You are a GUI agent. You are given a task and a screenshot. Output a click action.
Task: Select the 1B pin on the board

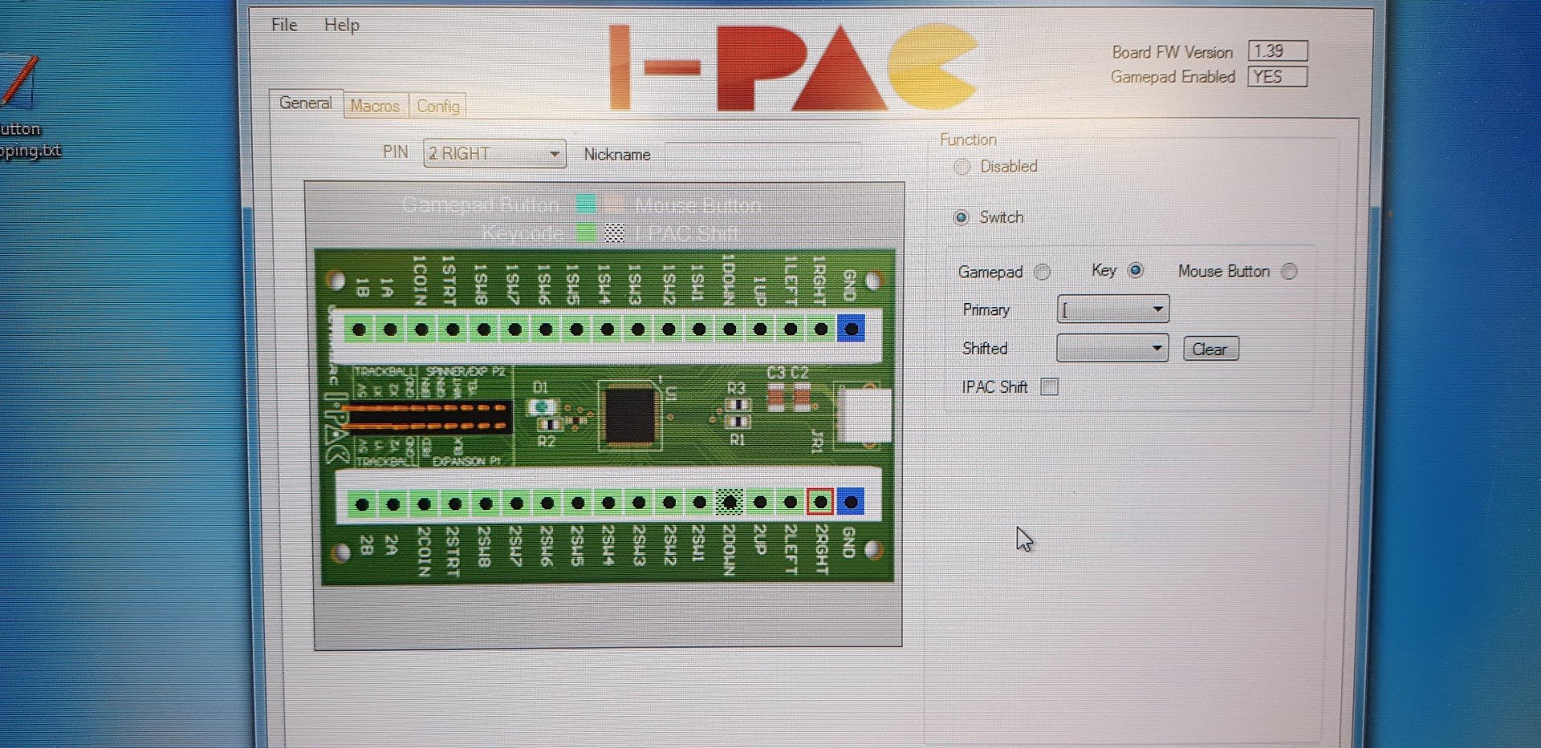click(x=360, y=329)
